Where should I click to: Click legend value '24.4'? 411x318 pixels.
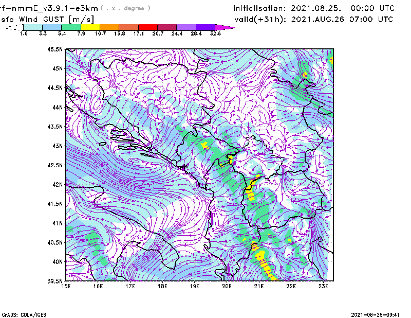click(x=177, y=33)
